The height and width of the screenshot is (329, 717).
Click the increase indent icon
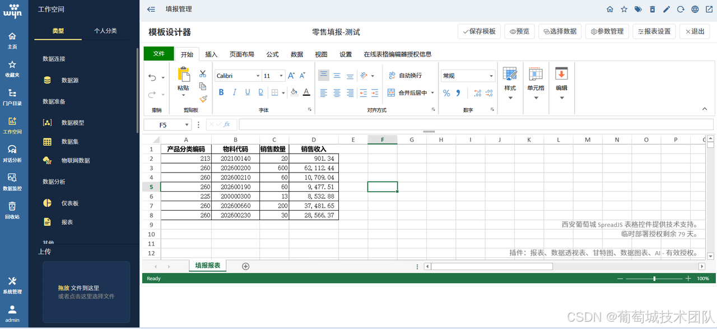(376, 93)
